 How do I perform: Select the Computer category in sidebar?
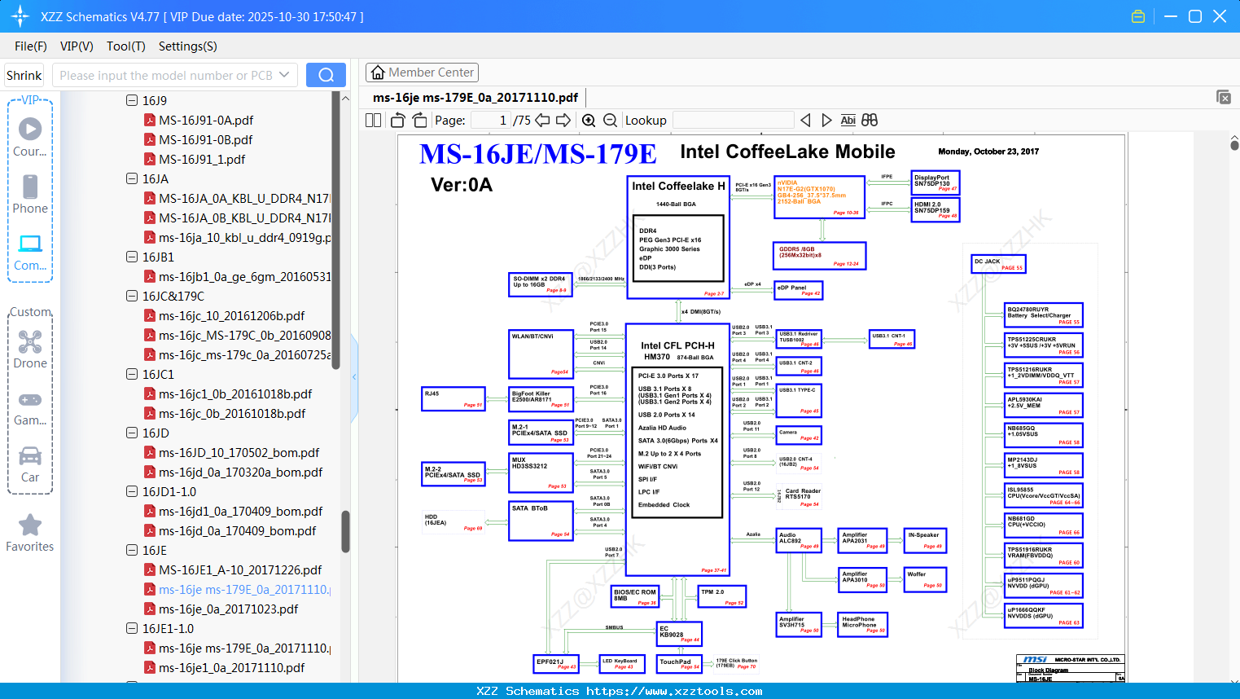(x=30, y=252)
